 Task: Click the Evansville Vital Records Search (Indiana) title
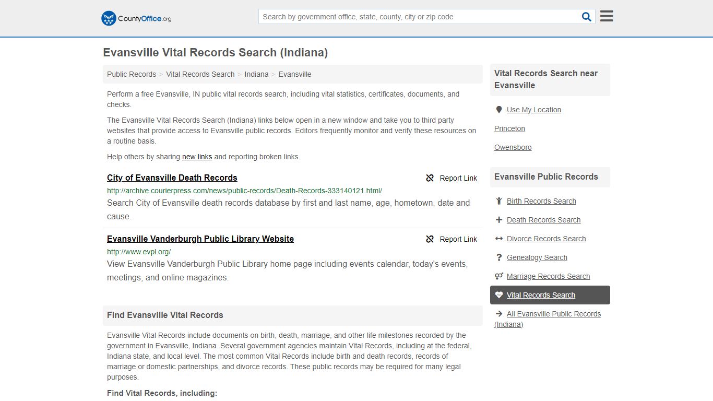point(215,52)
